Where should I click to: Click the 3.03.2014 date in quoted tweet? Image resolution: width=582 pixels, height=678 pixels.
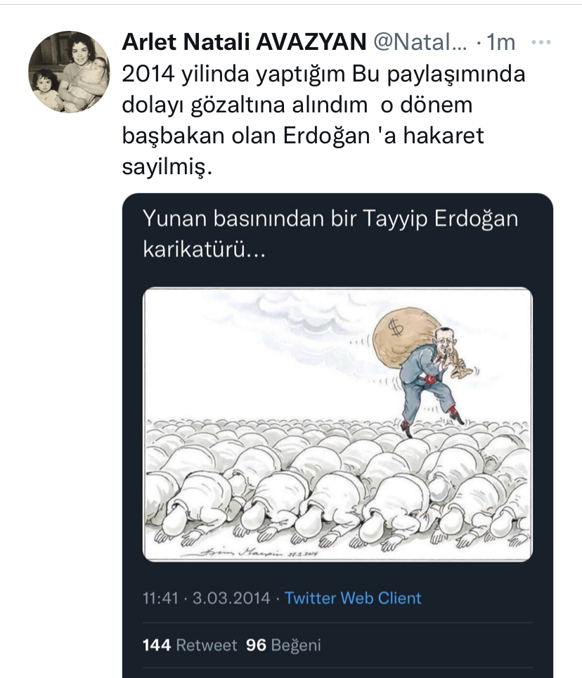click(231, 598)
